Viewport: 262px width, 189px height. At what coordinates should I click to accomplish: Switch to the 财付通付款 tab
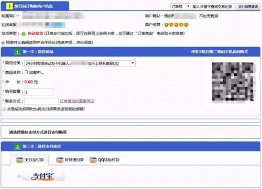click(70, 160)
